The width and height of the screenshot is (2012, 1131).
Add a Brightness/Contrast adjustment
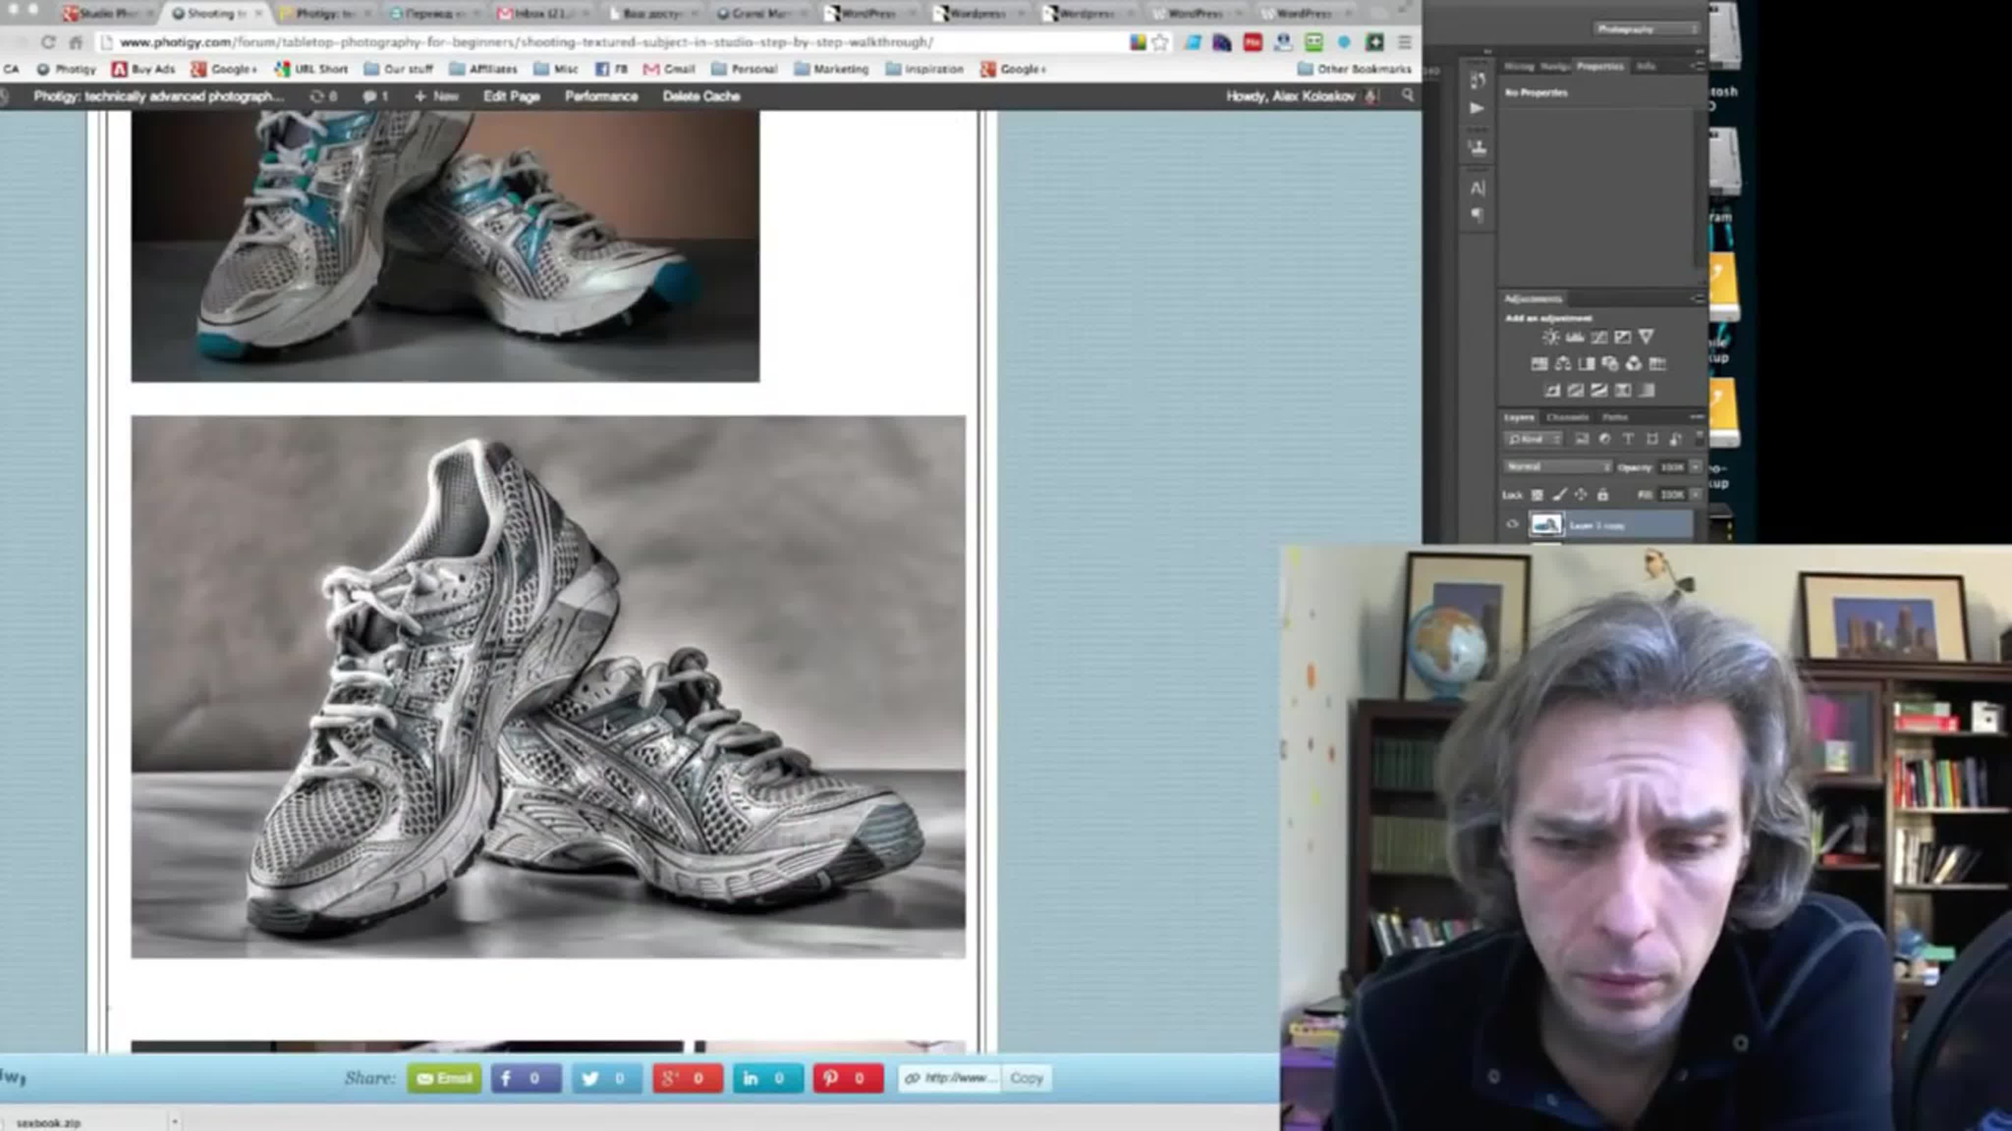point(1550,337)
